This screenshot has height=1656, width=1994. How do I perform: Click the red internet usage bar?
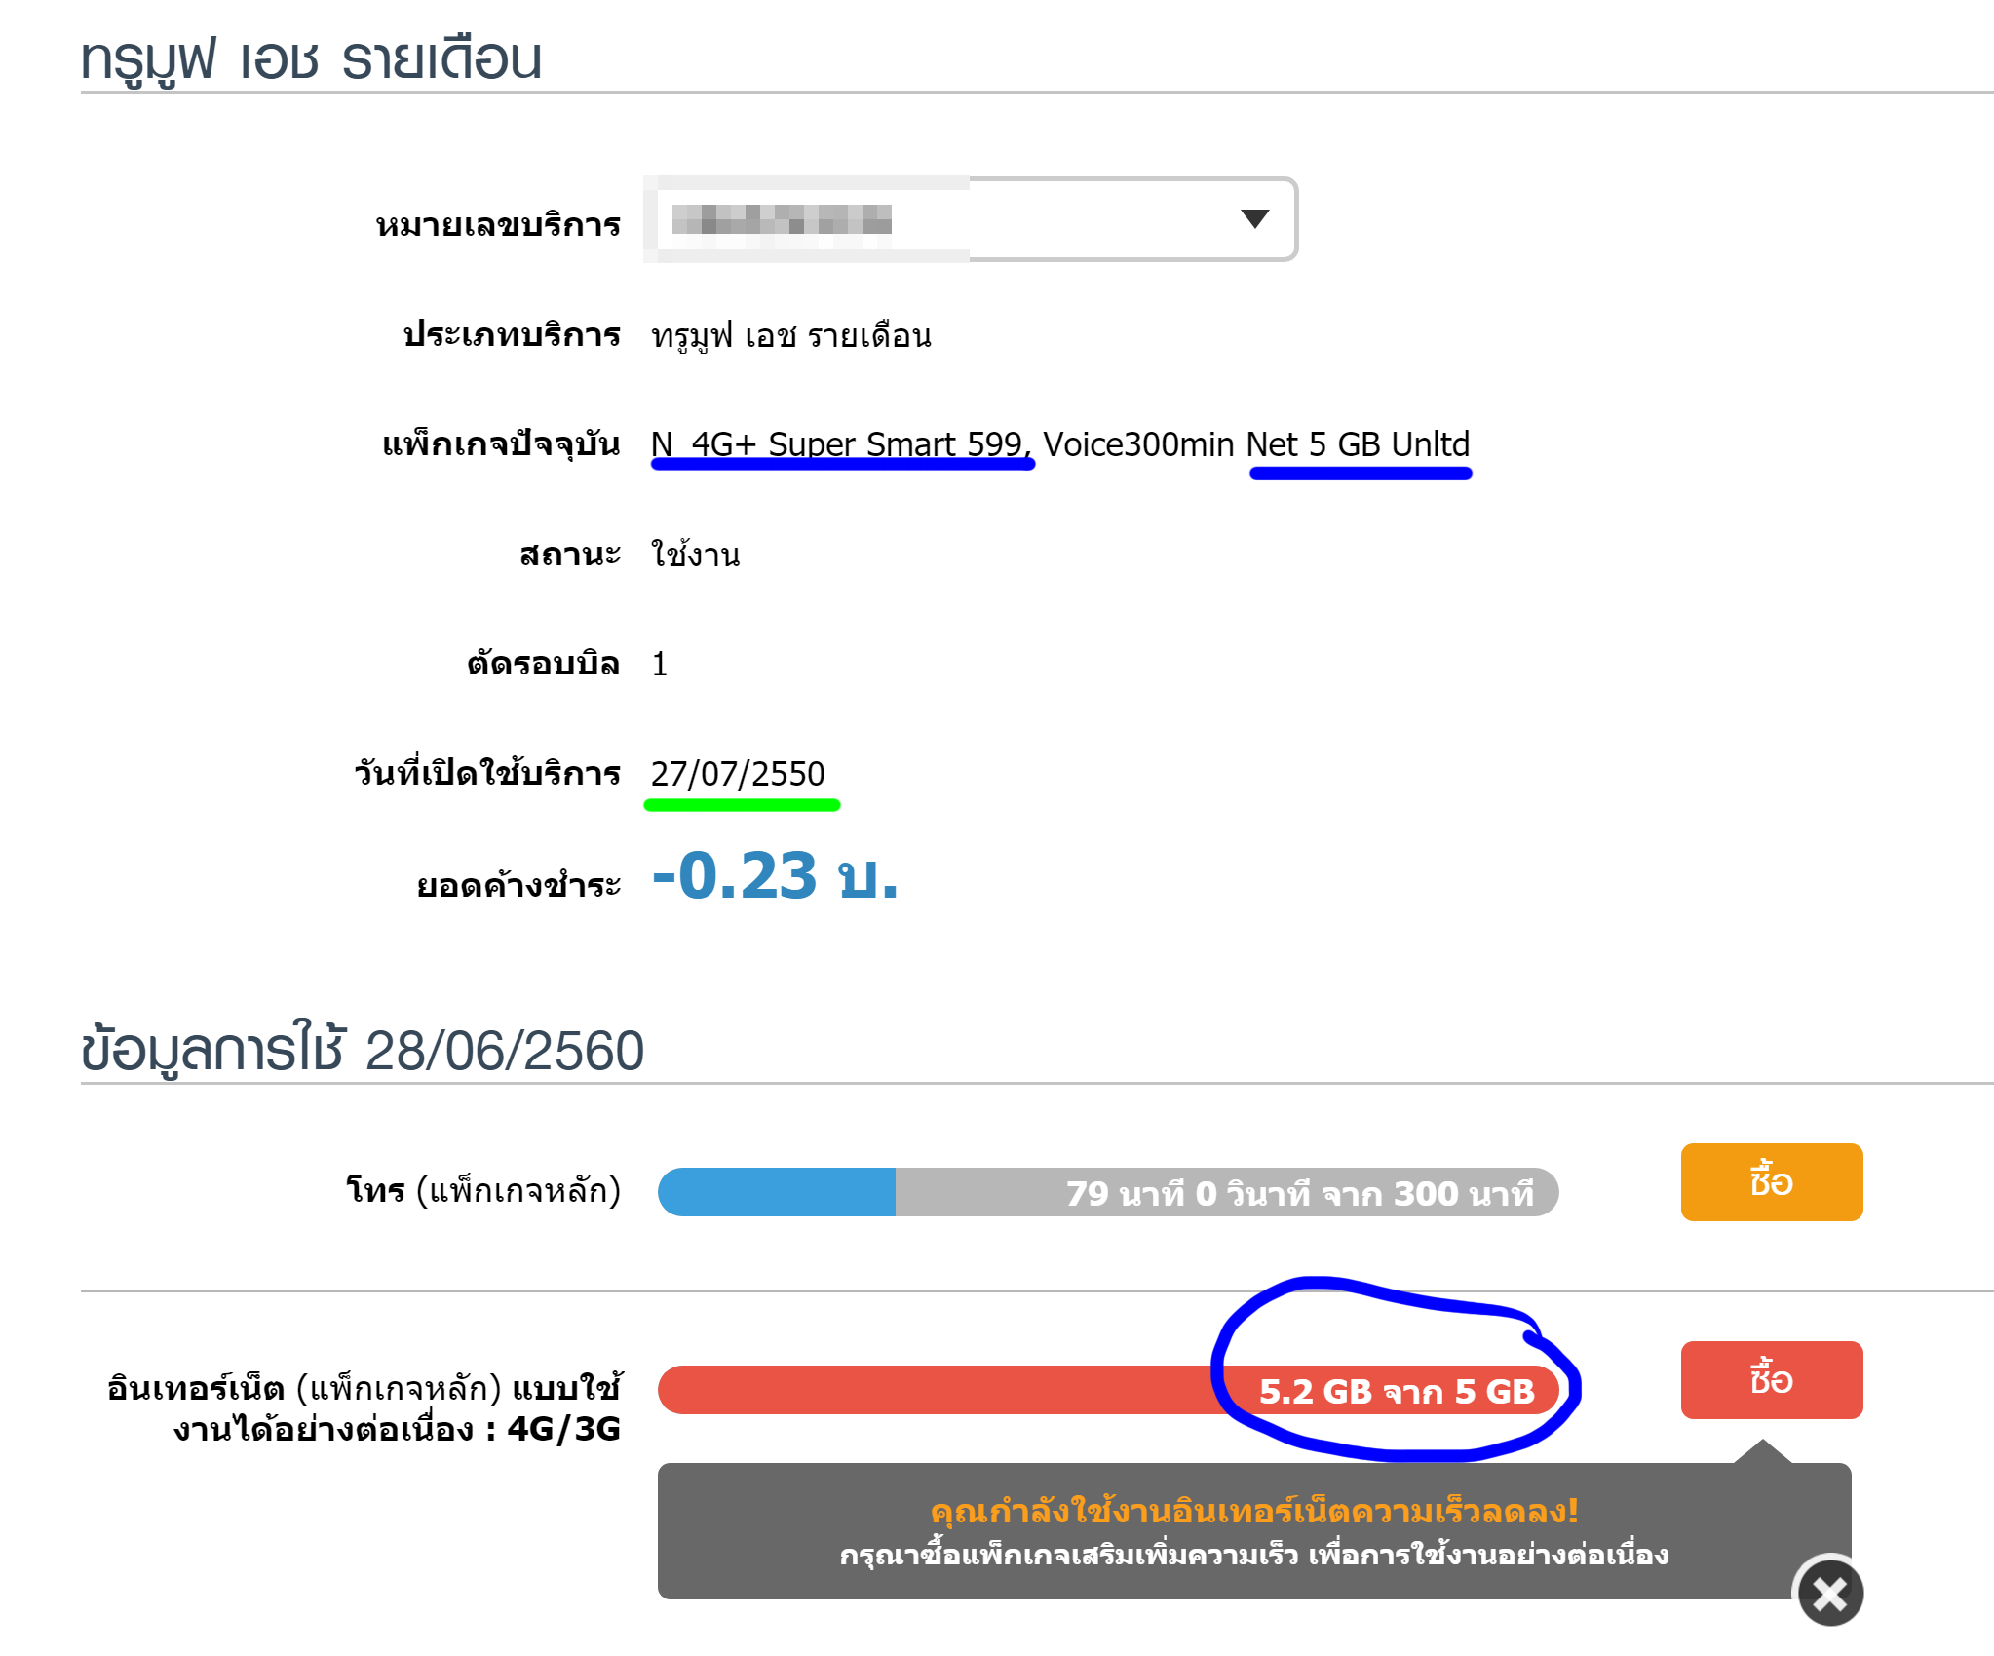pos(936,1390)
